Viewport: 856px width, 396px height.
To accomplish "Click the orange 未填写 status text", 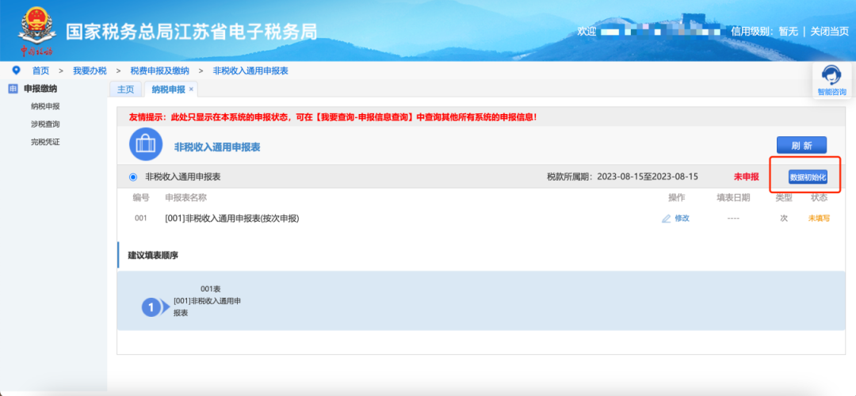I will pos(819,218).
